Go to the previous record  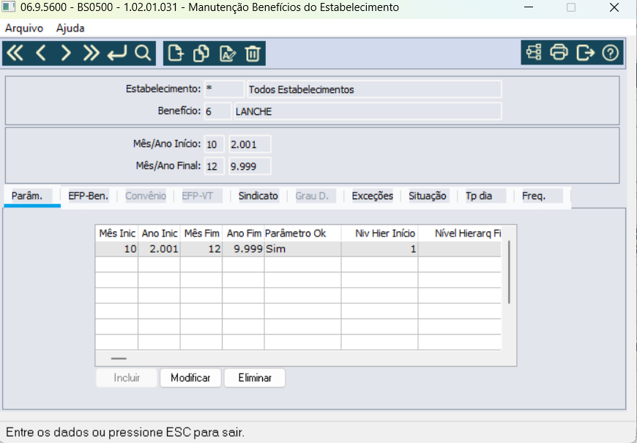(40, 52)
